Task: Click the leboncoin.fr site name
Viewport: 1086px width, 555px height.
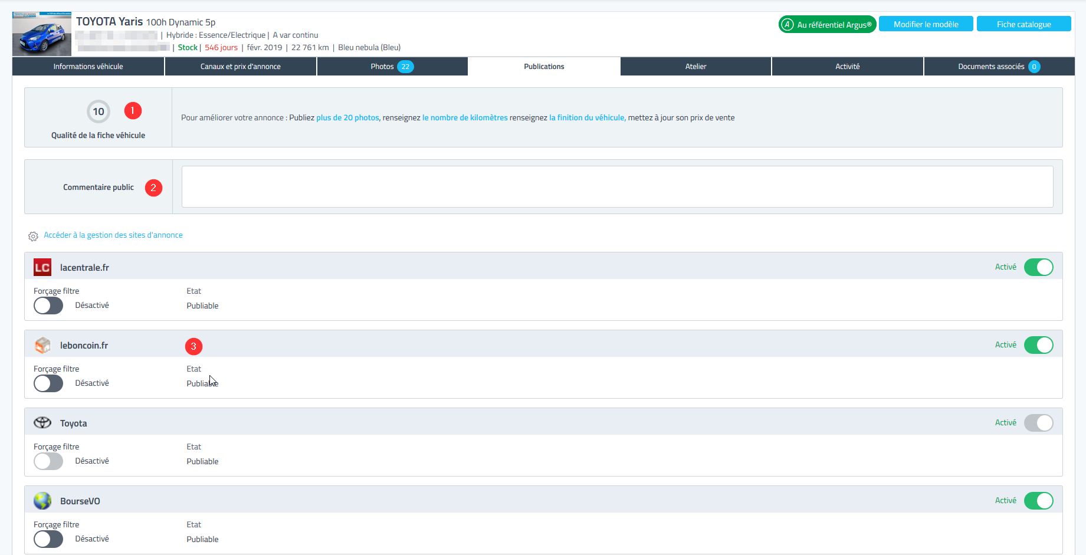Action: pyautogui.click(x=84, y=346)
